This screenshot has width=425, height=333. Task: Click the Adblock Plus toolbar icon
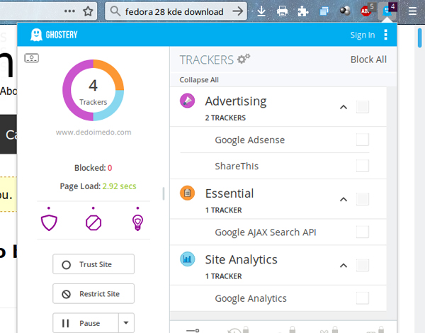pyautogui.click(x=366, y=11)
